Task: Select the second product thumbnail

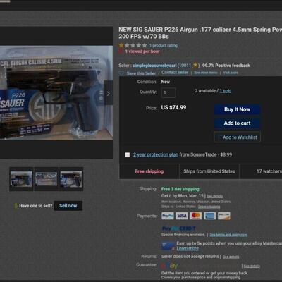Action: tap(47, 179)
